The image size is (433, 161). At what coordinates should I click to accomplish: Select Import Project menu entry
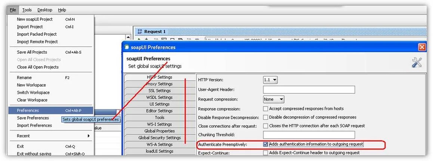tap(51, 27)
